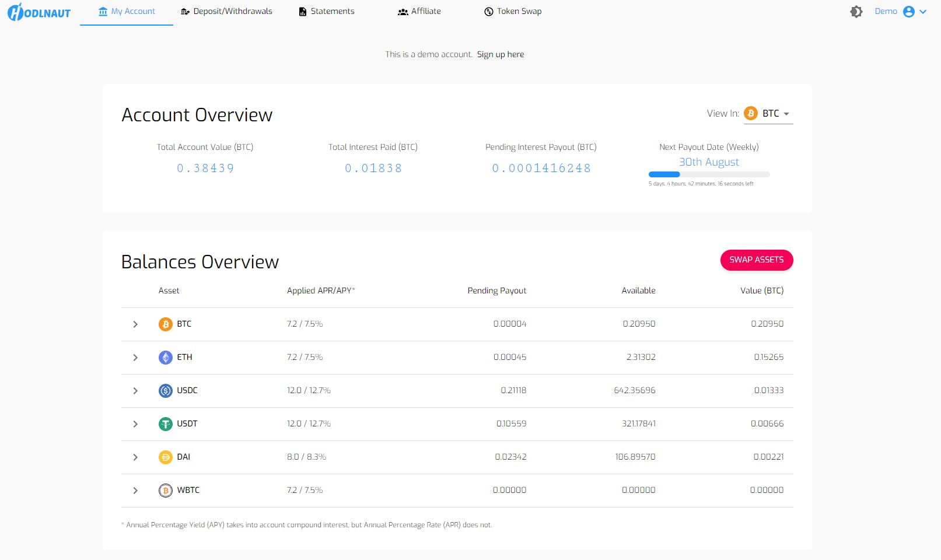This screenshot has height=560, width=941.
Task: Click the Bitcoin icon in View In selector
Action: tap(751, 113)
